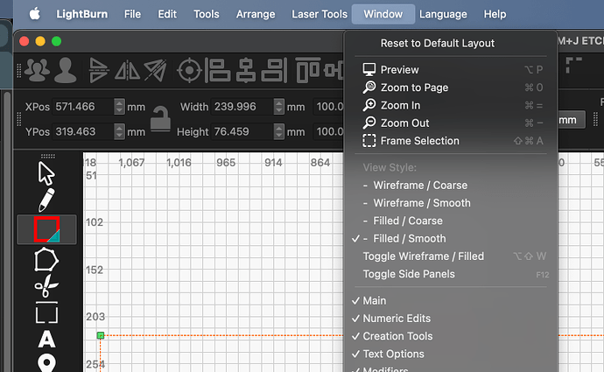Choose the pencil Draw Lines tool
The width and height of the screenshot is (604, 372).
[x=46, y=199]
